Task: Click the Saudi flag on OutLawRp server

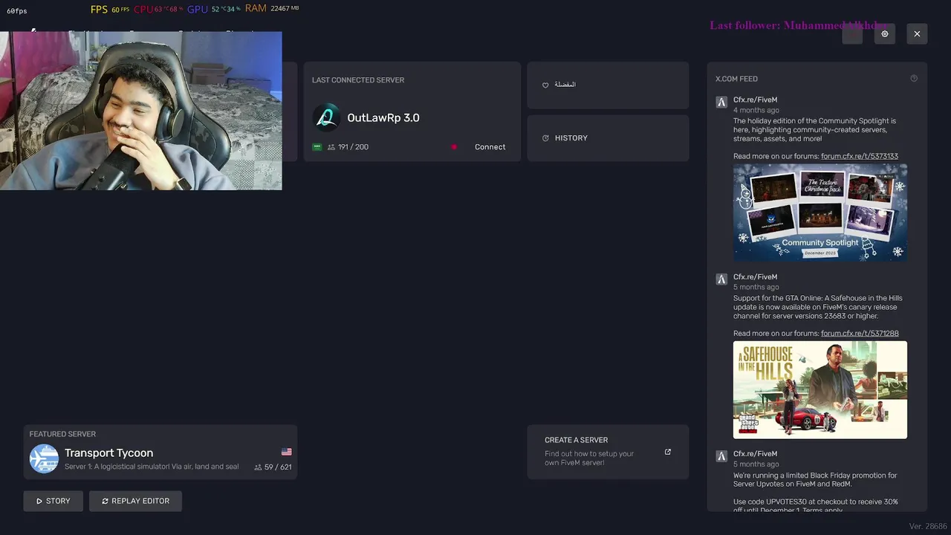Action: point(317,147)
